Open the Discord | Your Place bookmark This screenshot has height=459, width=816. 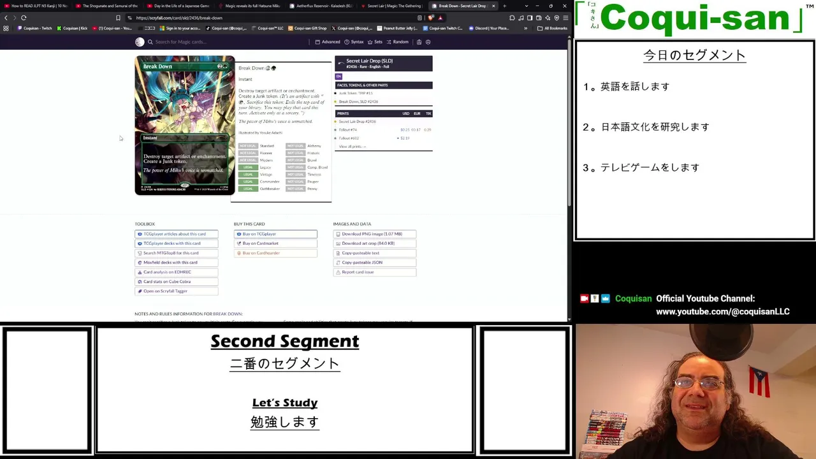click(x=489, y=28)
